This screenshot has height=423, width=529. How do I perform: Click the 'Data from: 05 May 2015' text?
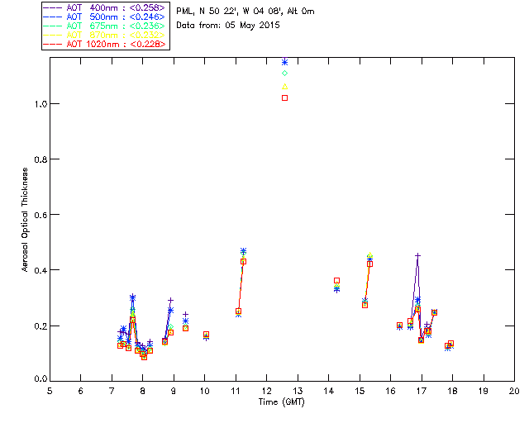click(x=228, y=25)
